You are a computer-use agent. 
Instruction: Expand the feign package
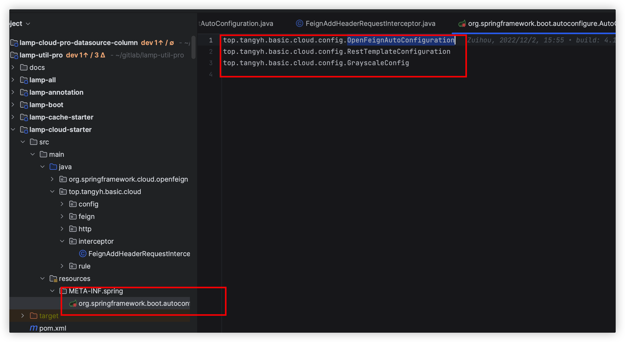(x=62, y=217)
